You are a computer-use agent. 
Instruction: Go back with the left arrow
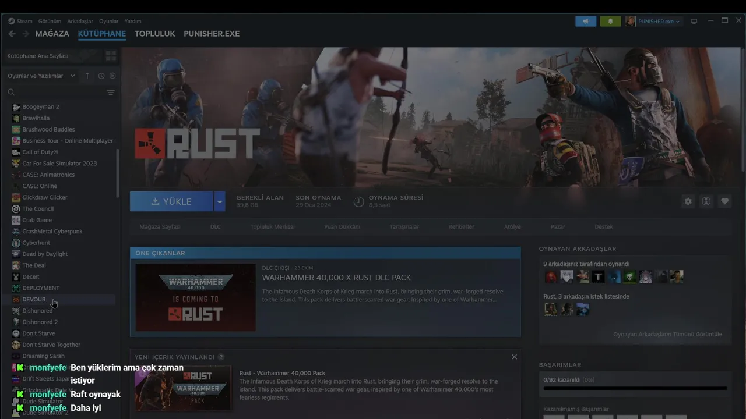12,34
